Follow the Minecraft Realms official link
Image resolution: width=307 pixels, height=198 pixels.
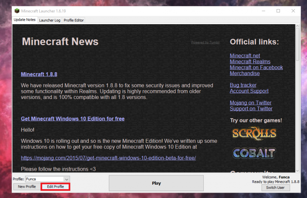[250, 61]
